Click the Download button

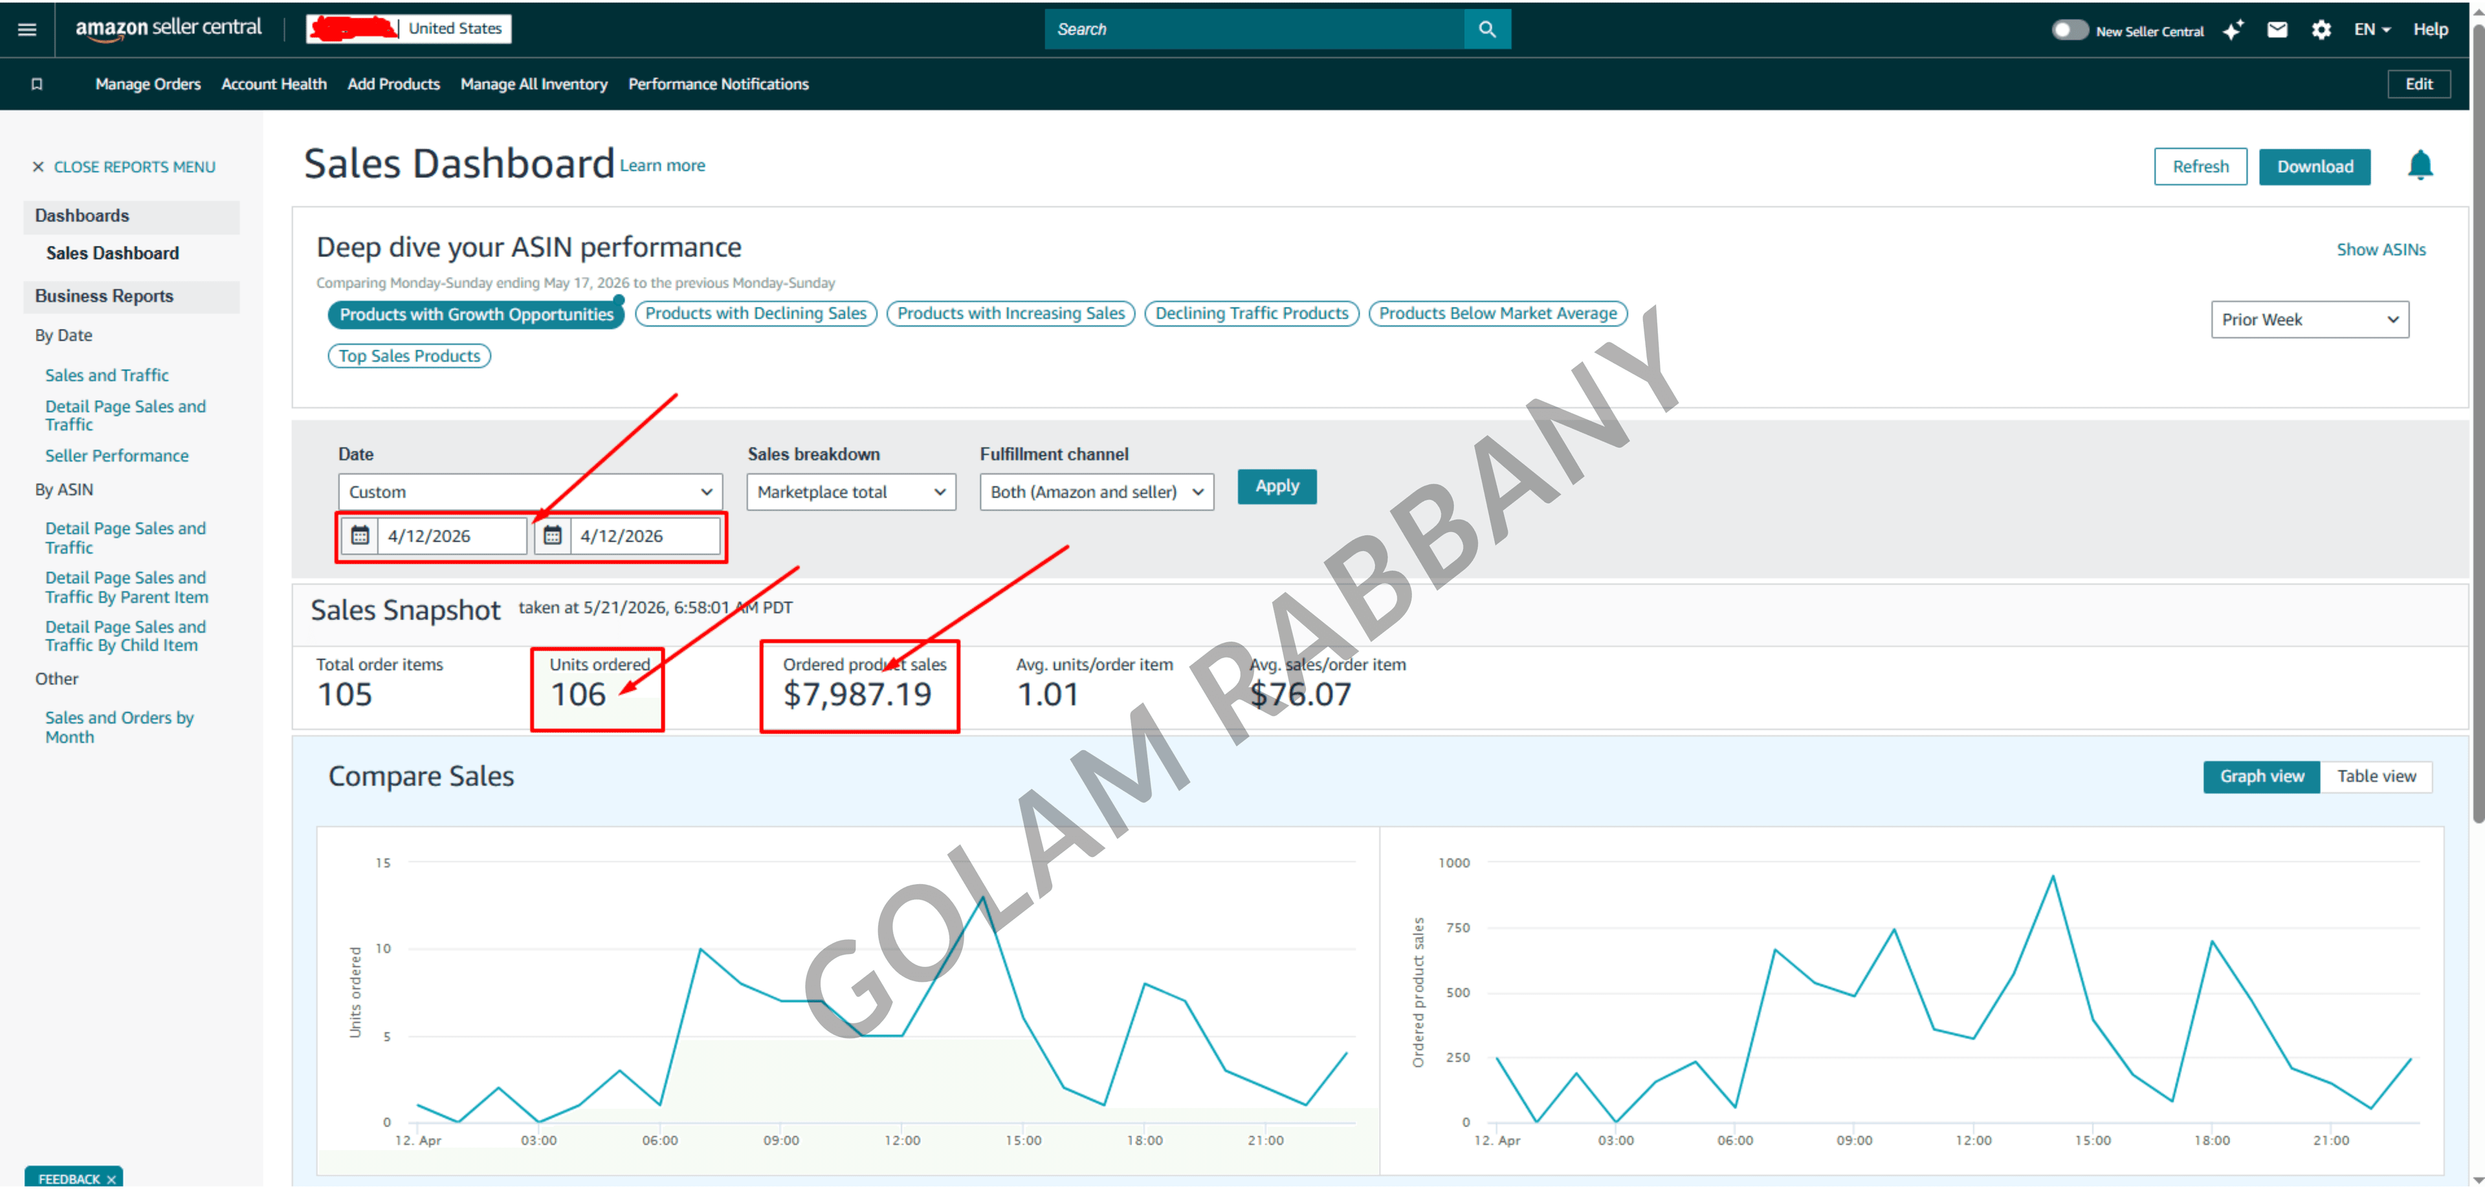[2314, 166]
